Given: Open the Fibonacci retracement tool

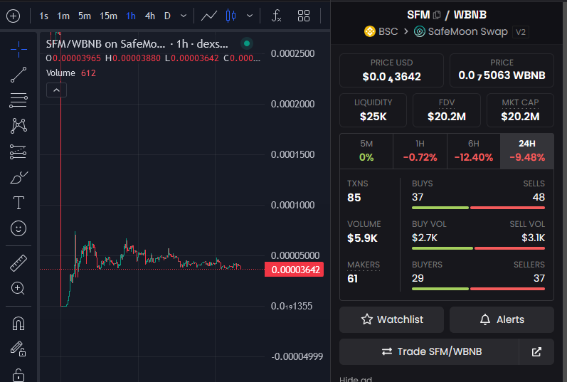Looking at the screenshot, I should click(x=18, y=100).
